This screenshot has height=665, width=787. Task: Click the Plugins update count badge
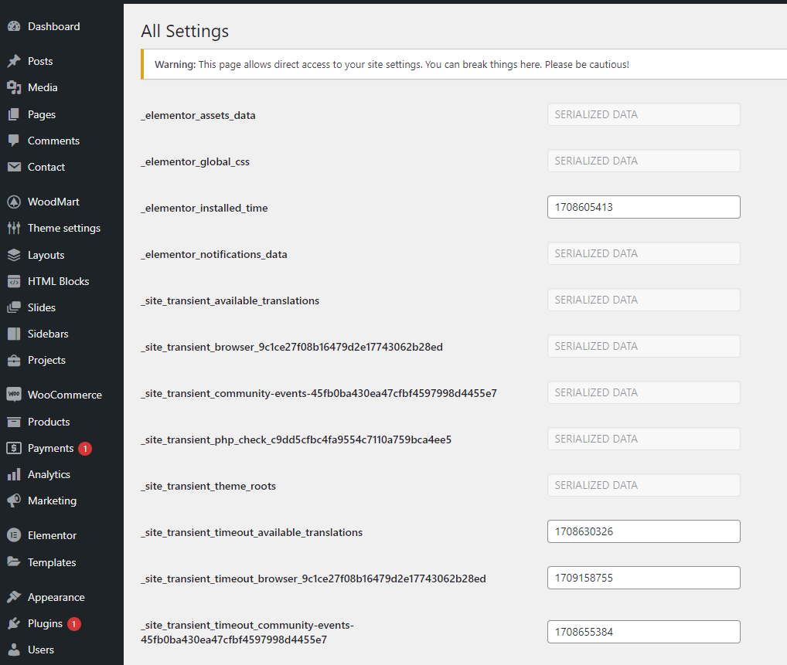pos(74,623)
